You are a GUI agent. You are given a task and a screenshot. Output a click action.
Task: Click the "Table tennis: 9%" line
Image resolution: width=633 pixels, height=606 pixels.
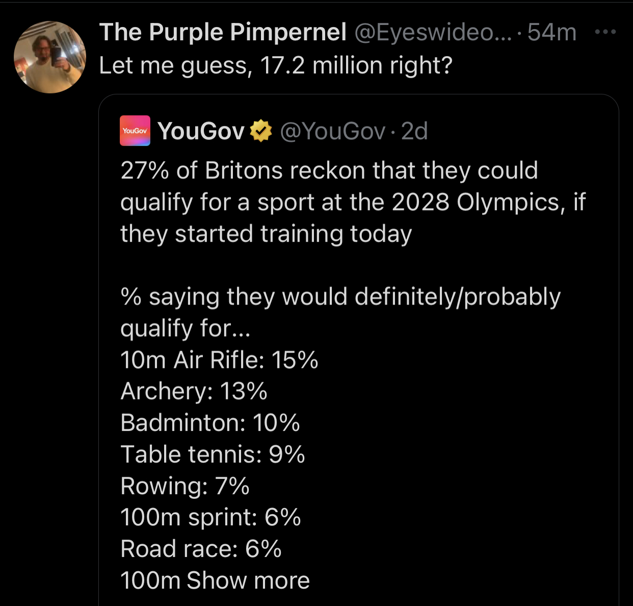(x=213, y=454)
